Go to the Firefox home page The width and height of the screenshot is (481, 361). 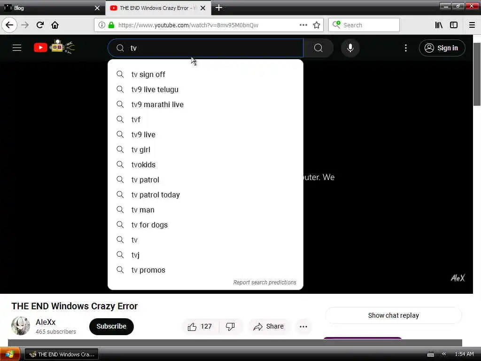pyautogui.click(x=55, y=25)
